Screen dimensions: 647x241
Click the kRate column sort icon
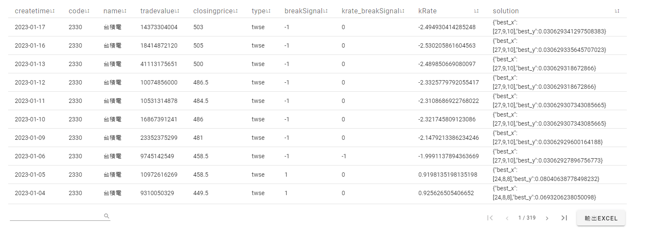(476, 11)
